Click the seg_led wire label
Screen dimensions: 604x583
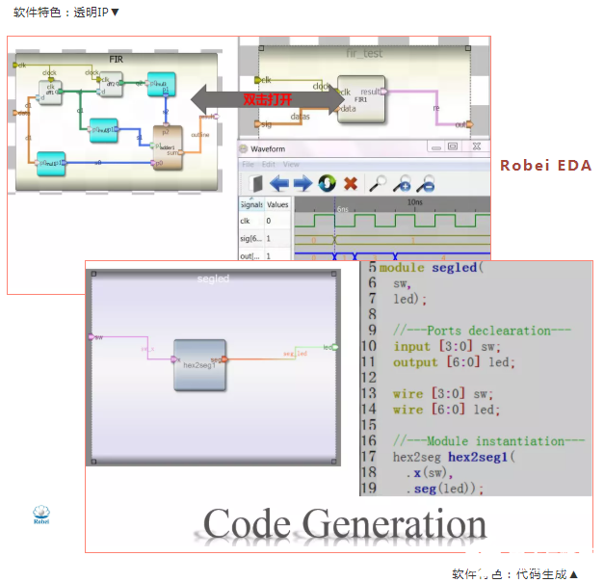[x=295, y=354]
